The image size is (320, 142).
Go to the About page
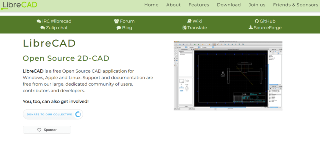tap(173, 5)
